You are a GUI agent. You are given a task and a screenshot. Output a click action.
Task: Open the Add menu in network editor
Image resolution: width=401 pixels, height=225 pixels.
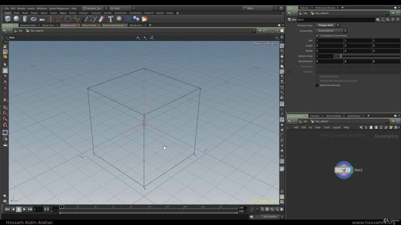(x=296, y=127)
